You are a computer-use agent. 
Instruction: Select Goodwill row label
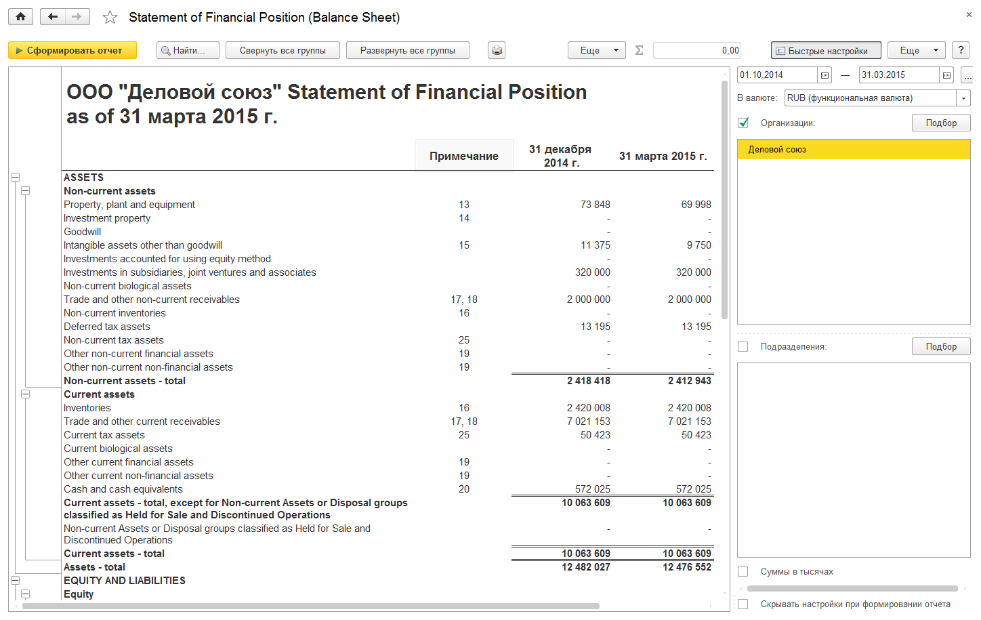pos(82,232)
